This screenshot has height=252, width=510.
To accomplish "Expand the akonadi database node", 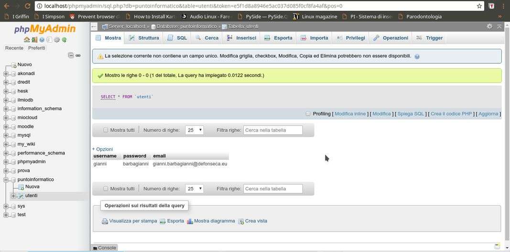I will pyautogui.click(x=6, y=74).
